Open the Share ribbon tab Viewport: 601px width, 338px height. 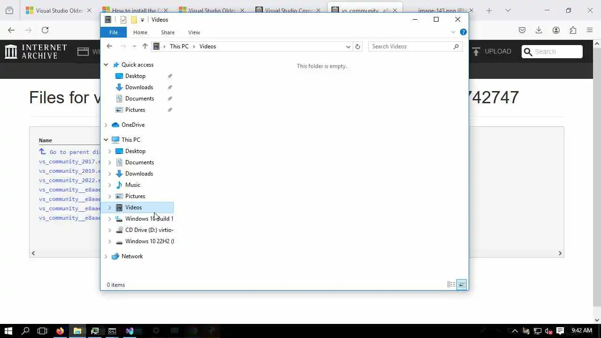click(x=168, y=32)
